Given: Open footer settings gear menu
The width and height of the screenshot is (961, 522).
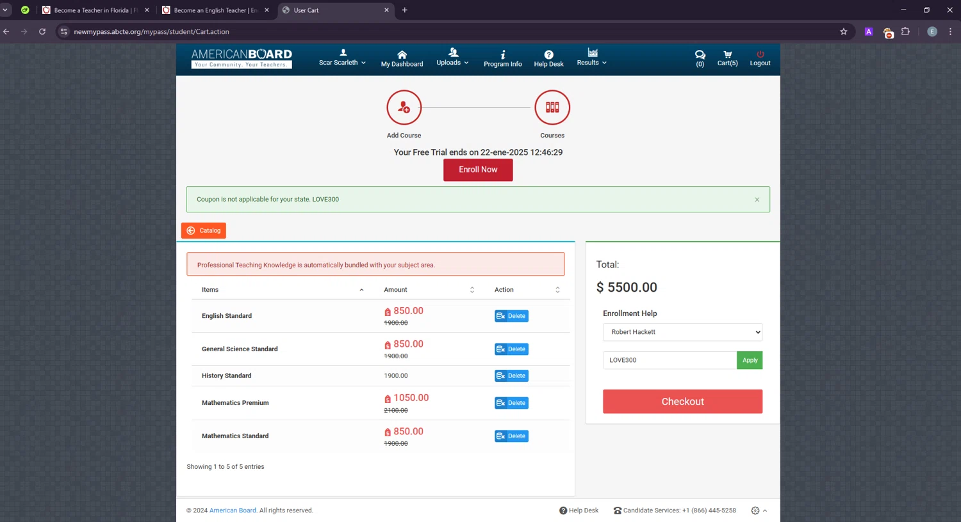Looking at the screenshot, I should pyautogui.click(x=759, y=510).
